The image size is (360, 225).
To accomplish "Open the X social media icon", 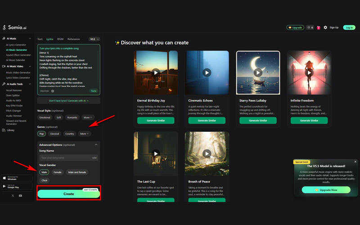I will (13, 196).
